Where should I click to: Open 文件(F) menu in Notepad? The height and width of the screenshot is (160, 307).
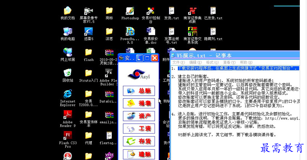pos(179,62)
